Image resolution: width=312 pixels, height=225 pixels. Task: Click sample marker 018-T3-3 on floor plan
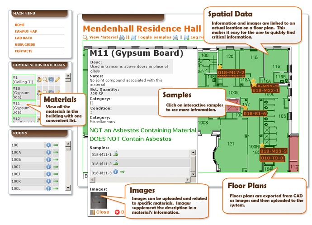(272, 158)
